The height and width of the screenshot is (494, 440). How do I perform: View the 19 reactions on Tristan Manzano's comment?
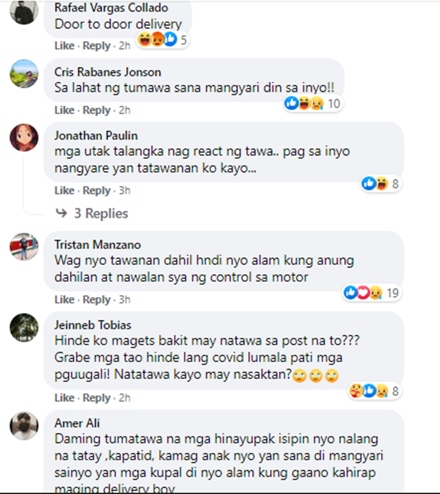[372, 293]
